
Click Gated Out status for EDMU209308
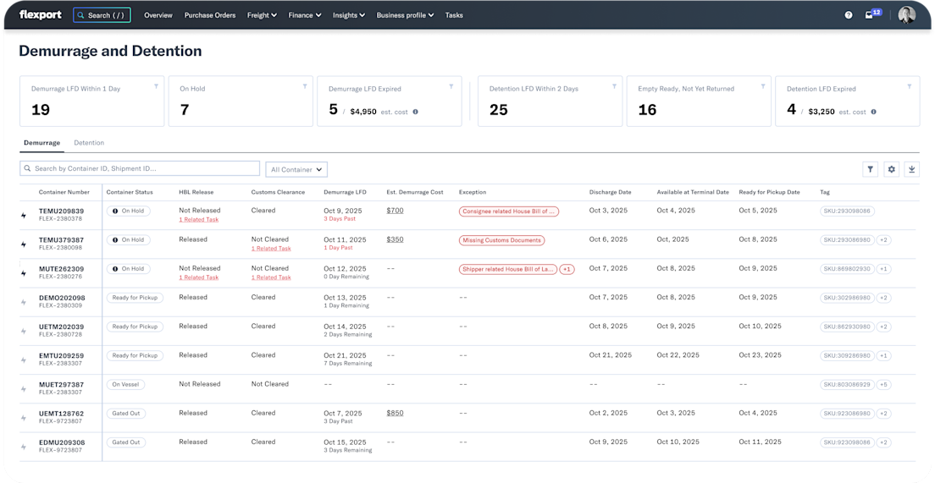[x=126, y=442]
